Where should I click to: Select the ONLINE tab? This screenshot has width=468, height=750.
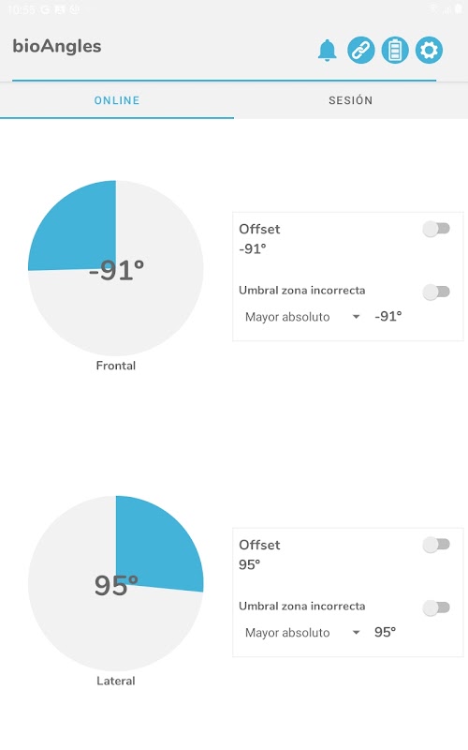(x=117, y=100)
